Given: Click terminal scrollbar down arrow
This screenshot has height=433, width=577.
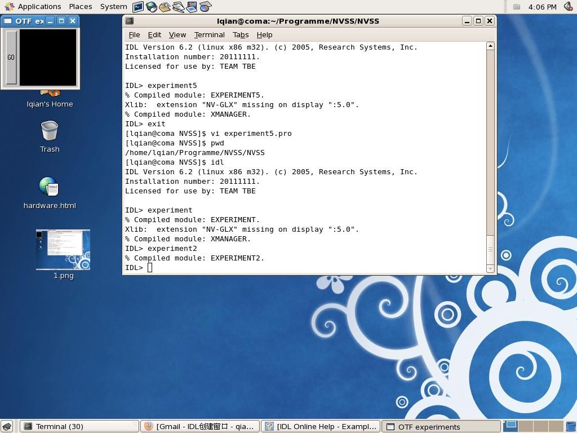Looking at the screenshot, I should 490,269.
